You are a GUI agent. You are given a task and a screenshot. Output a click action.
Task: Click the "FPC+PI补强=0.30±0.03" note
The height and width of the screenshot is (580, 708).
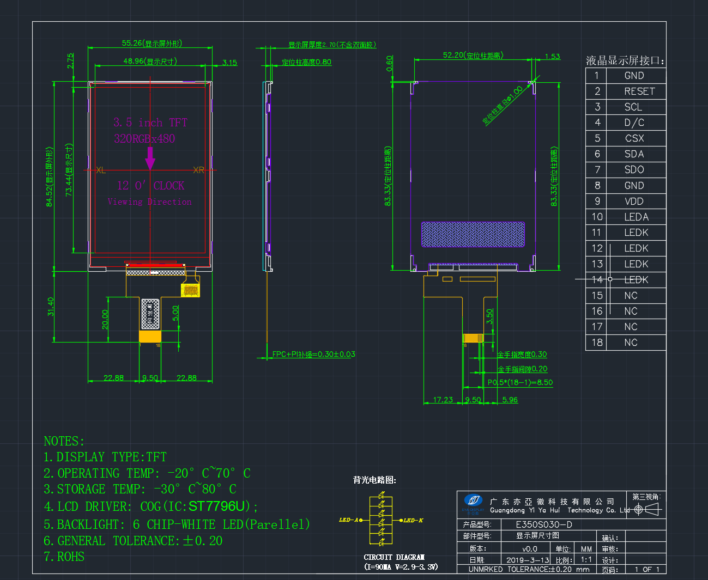click(314, 354)
